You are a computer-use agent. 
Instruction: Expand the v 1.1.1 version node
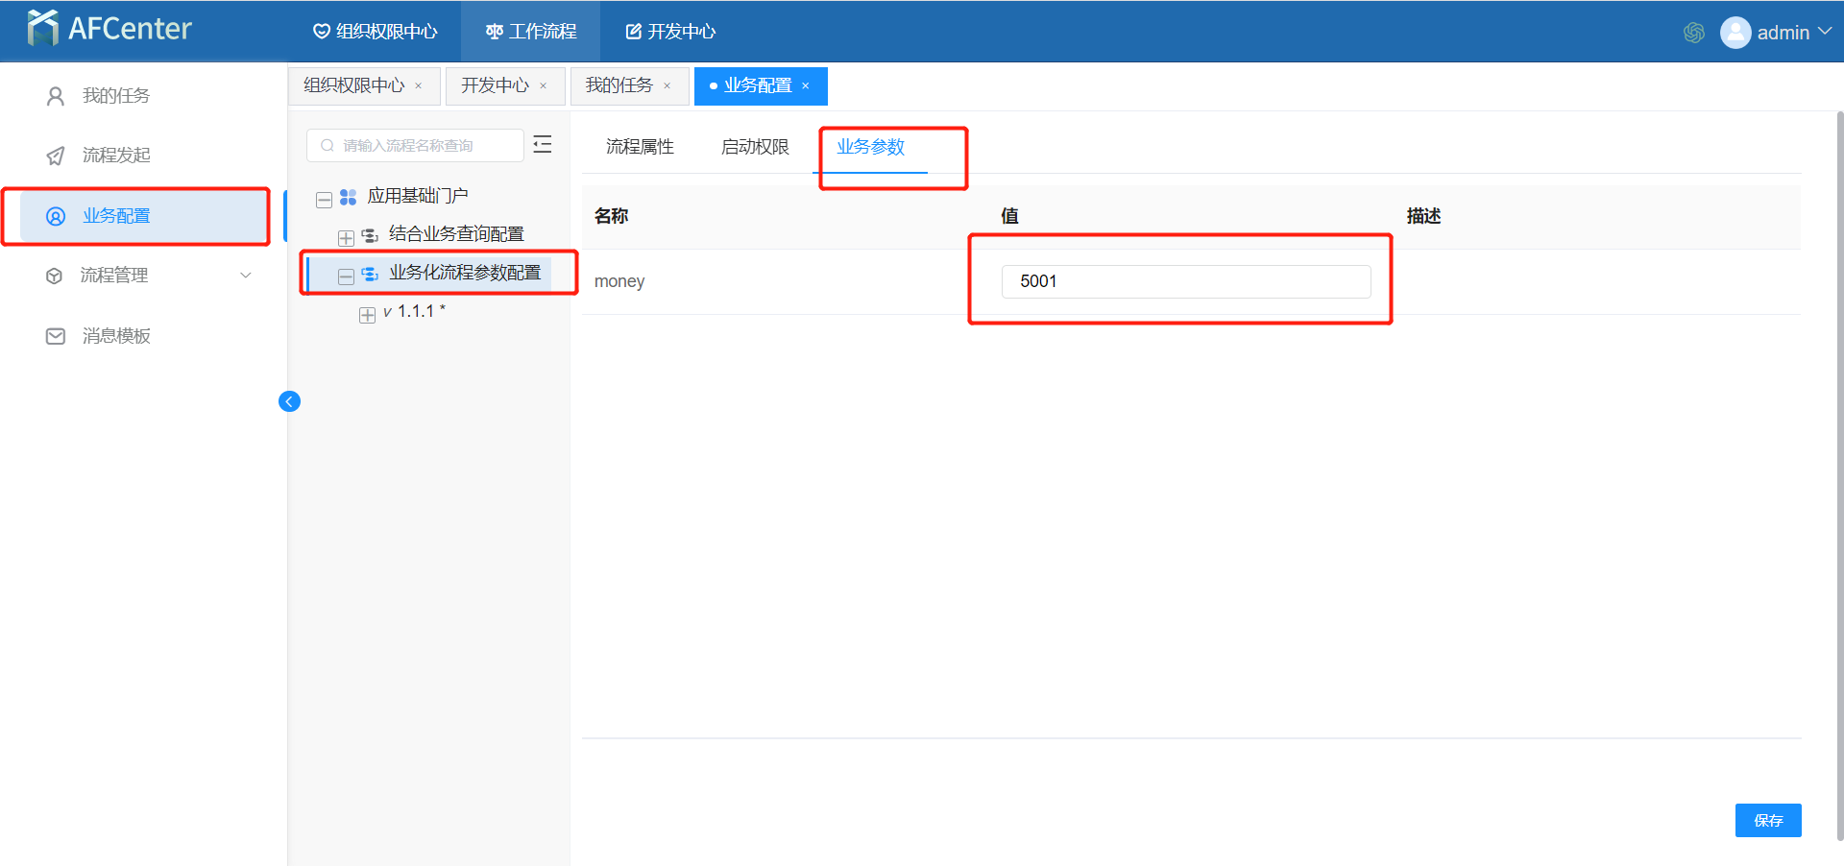tap(367, 315)
